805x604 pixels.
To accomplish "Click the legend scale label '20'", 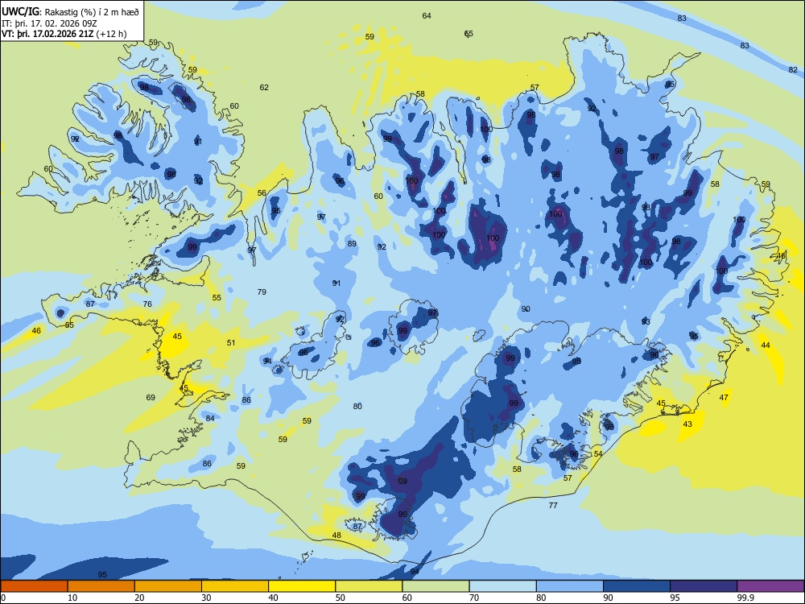I will point(139,598).
